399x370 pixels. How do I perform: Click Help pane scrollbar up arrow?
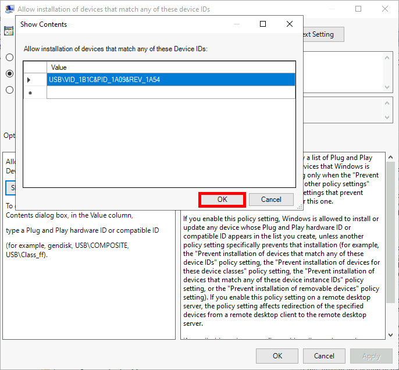pyautogui.click(x=391, y=157)
